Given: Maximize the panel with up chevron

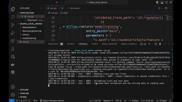Looking at the screenshot, I should [x=169, y=44].
